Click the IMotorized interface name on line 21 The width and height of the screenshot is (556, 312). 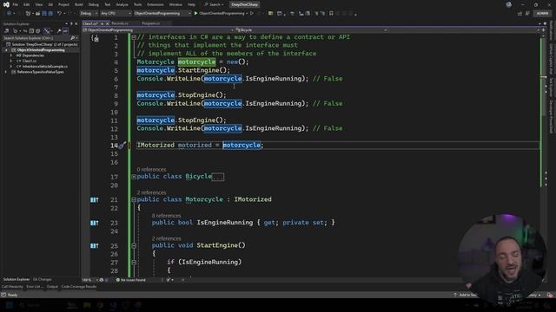[x=253, y=199]
